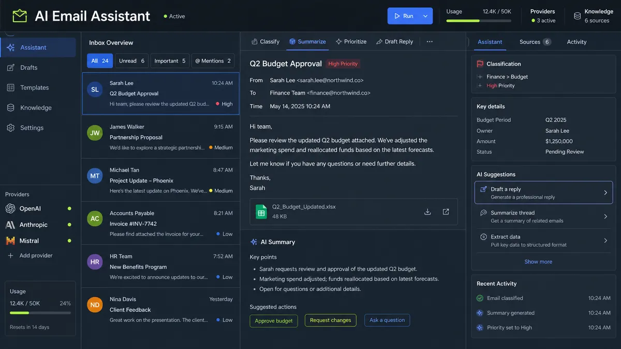
Task: Open James Walker Partnership Proposal email
Action: (160, 137)
